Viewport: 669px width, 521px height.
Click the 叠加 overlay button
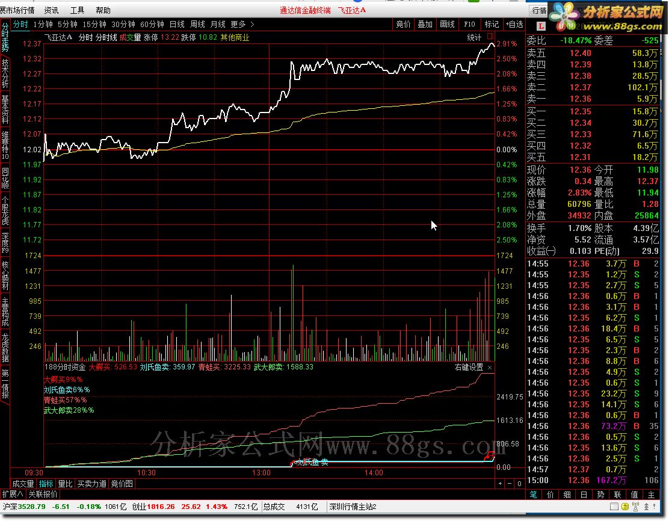(x=425, y=24)
